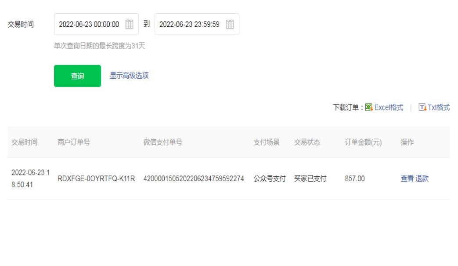Expand 显示高级选项 advanced options
The image size is (458, 266).
(x=129, y=76)
